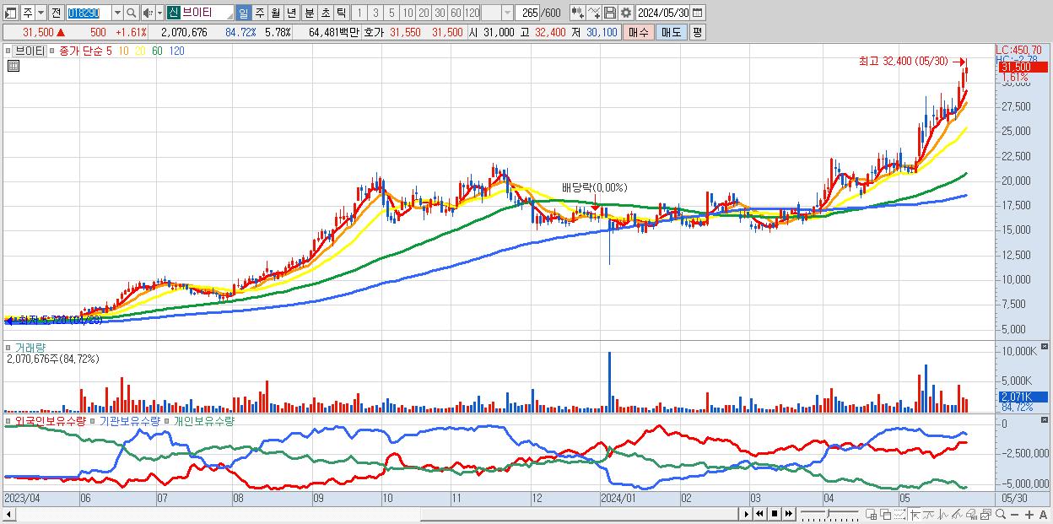This screenshot has height=524, width=1053.
Task: Click the line chart tools icon
Action: (x=593, y=13)
